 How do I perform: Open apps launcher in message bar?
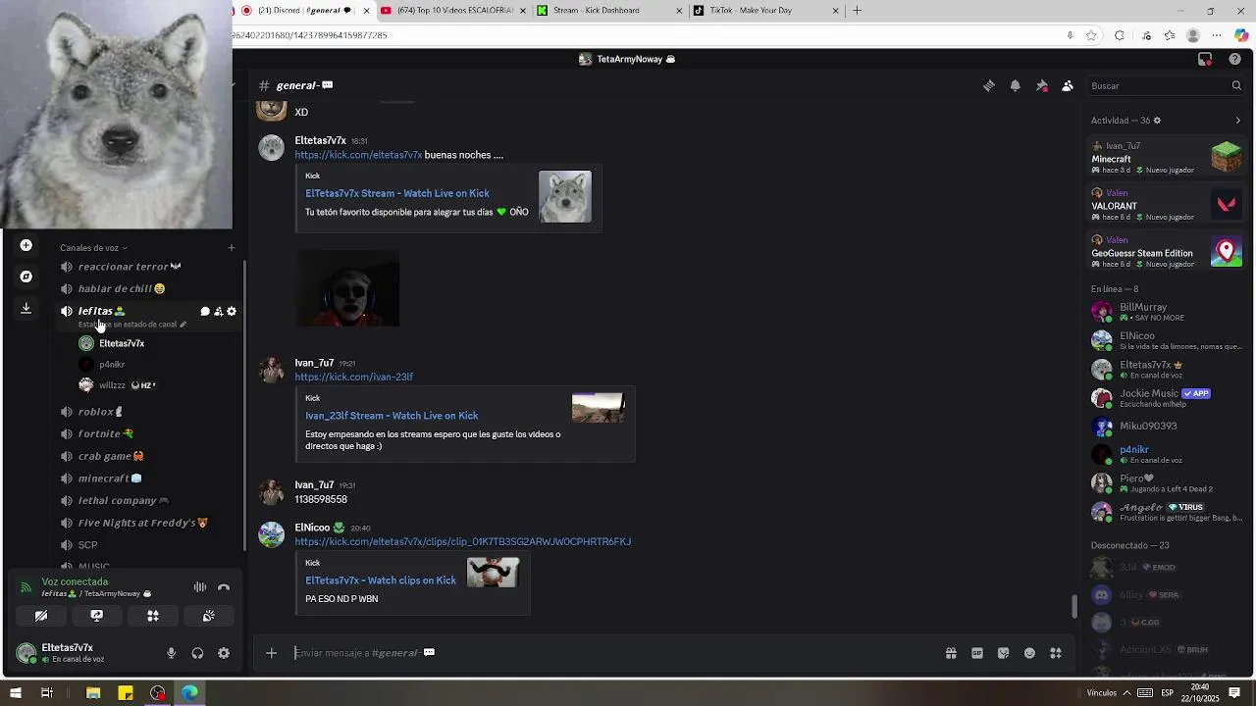(x=1056, y=653)
